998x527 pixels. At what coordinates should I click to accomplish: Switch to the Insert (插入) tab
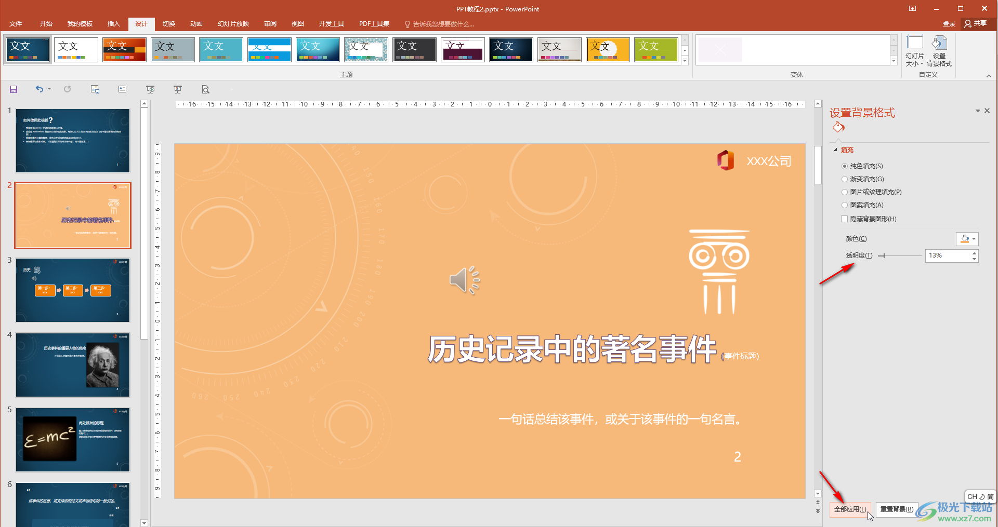click(x=113, y=24)
